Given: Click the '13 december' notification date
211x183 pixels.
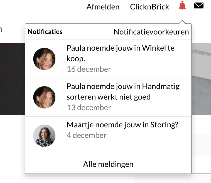Looking at the screenshot, I should [x=89, y=107].
